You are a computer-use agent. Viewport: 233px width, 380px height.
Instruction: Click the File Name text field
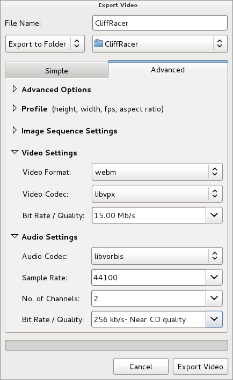160,23
